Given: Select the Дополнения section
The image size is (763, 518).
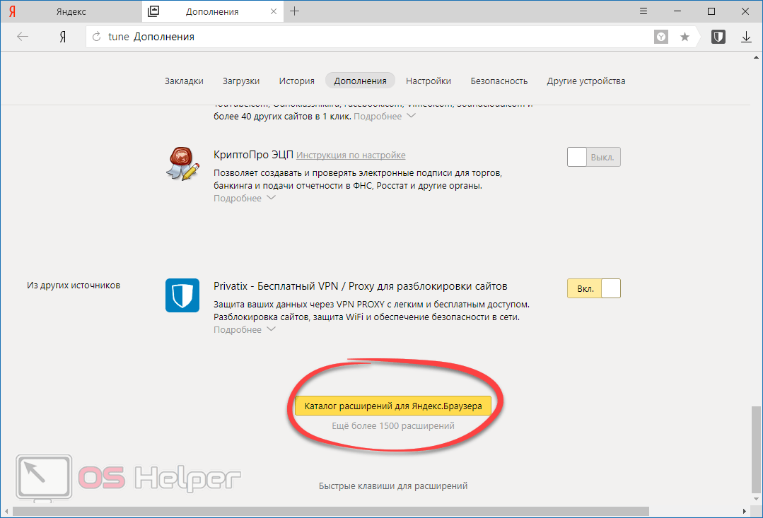Looking at the screenshot, I should click(x=360, y=81).
